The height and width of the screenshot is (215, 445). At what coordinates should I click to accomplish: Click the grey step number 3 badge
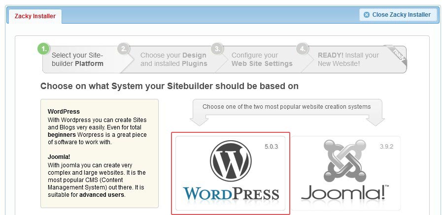[217, 49]
